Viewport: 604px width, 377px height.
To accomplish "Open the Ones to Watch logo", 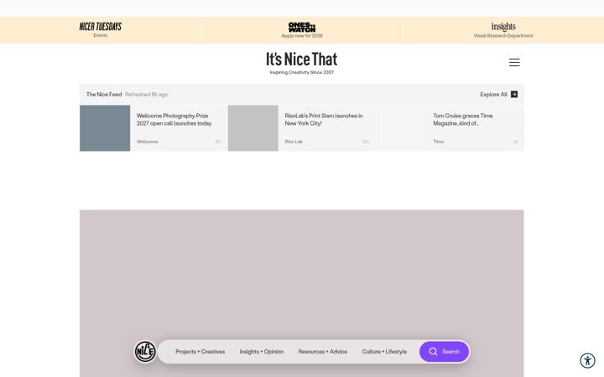I will pyautogui.click(x=302, y=27).
